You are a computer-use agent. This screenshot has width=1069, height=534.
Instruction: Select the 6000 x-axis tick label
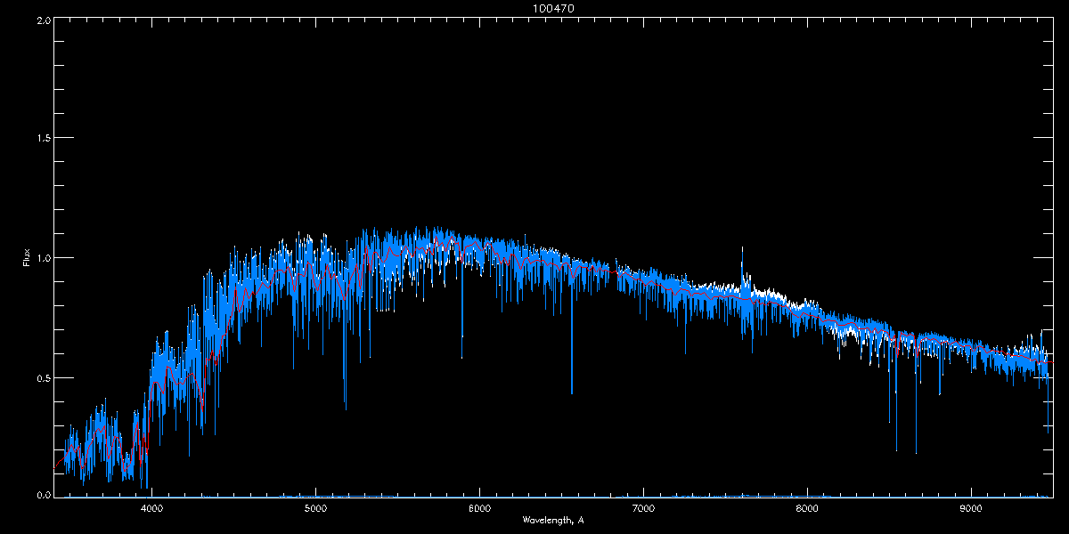coord(479,509)
